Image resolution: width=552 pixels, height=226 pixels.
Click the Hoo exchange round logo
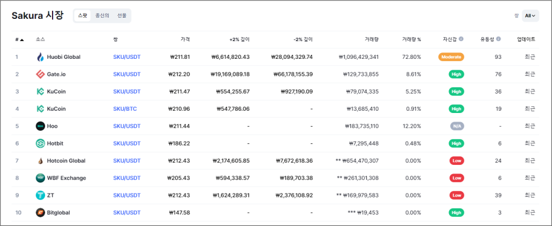pyautogui.click(x=41, y=126)
